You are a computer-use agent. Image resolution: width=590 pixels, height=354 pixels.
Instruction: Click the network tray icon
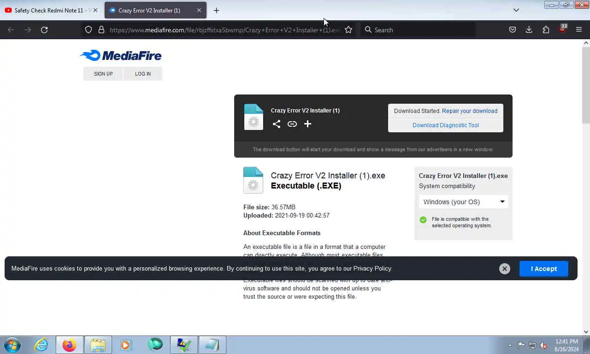click(532, 345)
